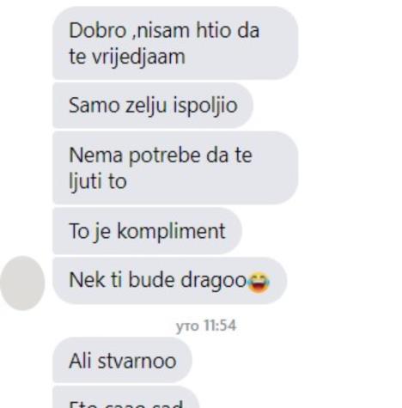Click the word 'Dobro' in the top bubble

pos(97,30)
